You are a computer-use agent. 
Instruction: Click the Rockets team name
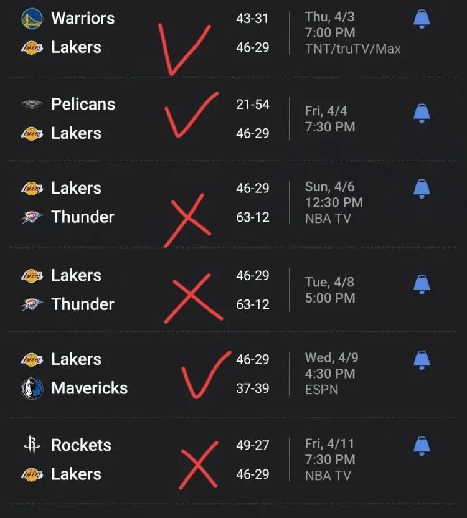(82, 445)
